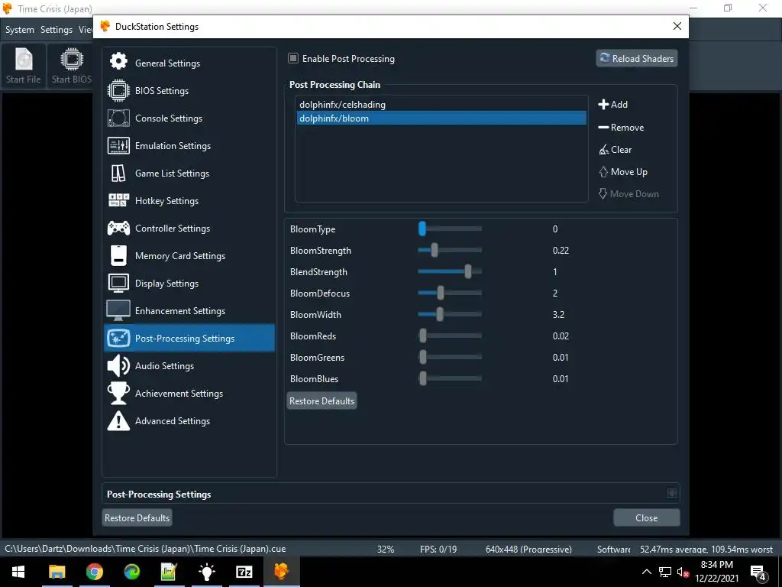The image size is (782, 587).
Task: Open Advanced Settings warning icon
Action: [x=118, y=421]
